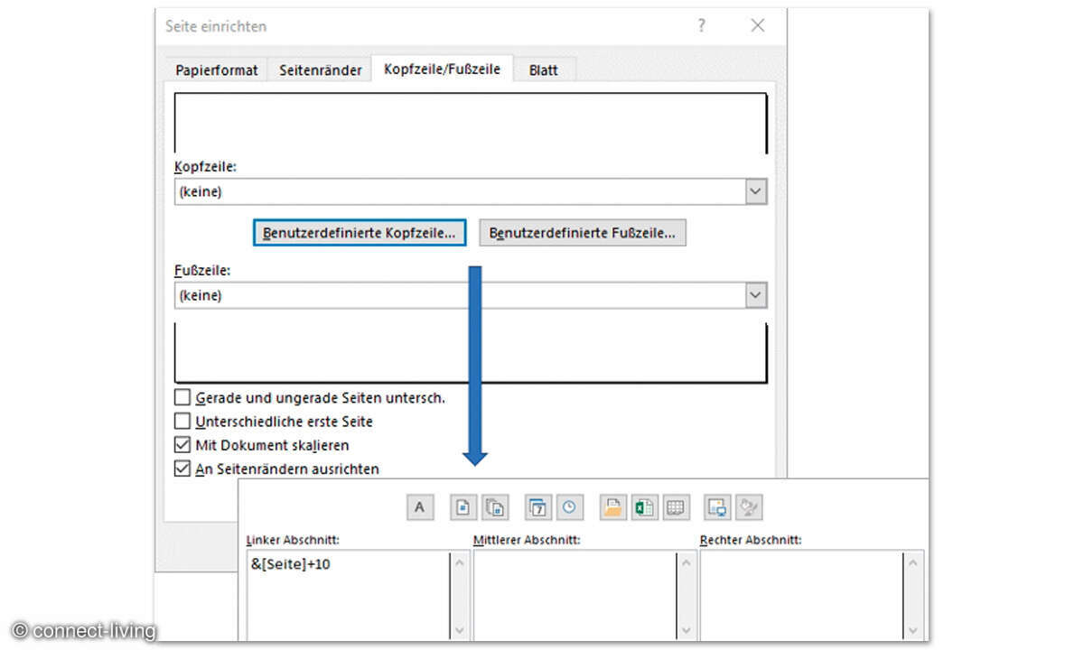Insert sheet name using the grid icon

(x=676, y=507)
